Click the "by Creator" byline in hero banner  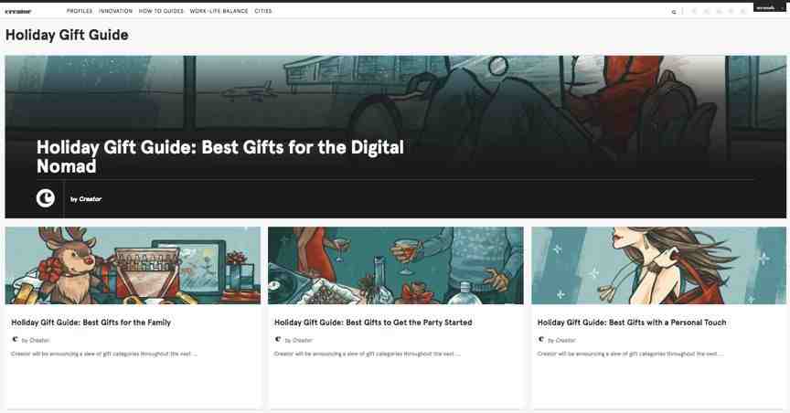coord(86,199)
